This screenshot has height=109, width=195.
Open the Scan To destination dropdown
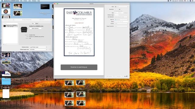click(x=121, y=19)
